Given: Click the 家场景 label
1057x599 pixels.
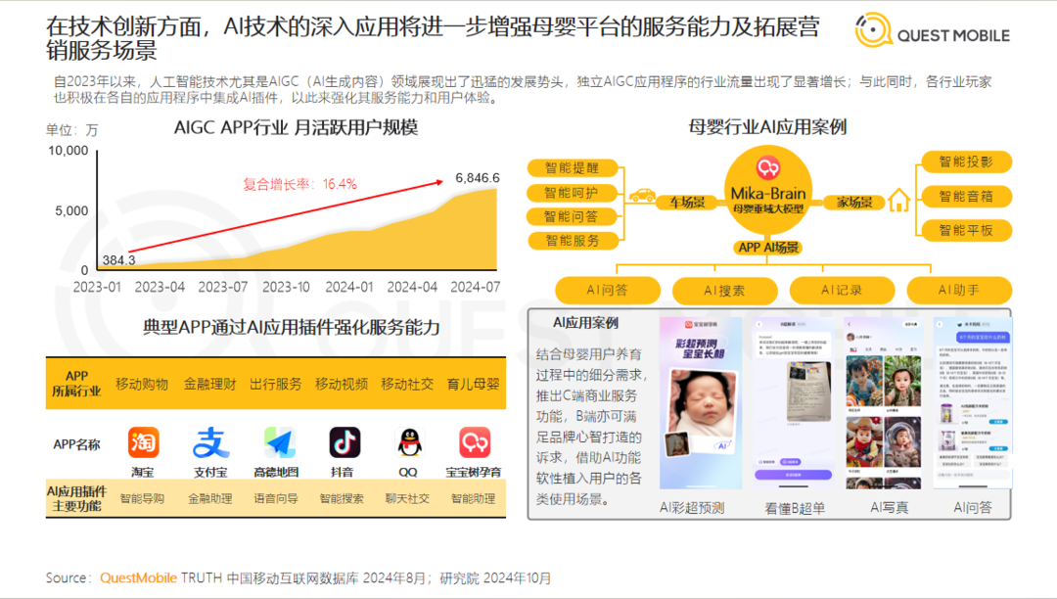Looking at the screenshot, I should coord(853,203).
